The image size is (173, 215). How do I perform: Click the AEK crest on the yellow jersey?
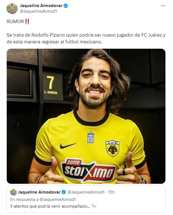pos(113,148)
